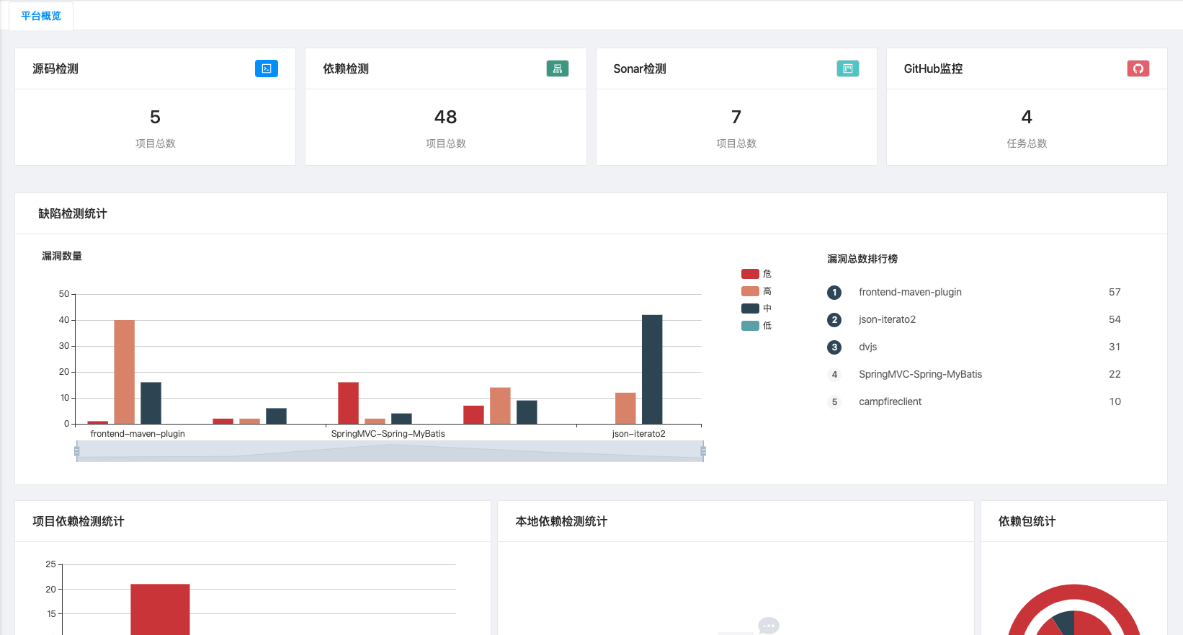1183x635 pixels.
Task: Click the red donut ring in 依赖包统计
Action: (x=1073, y=590)
